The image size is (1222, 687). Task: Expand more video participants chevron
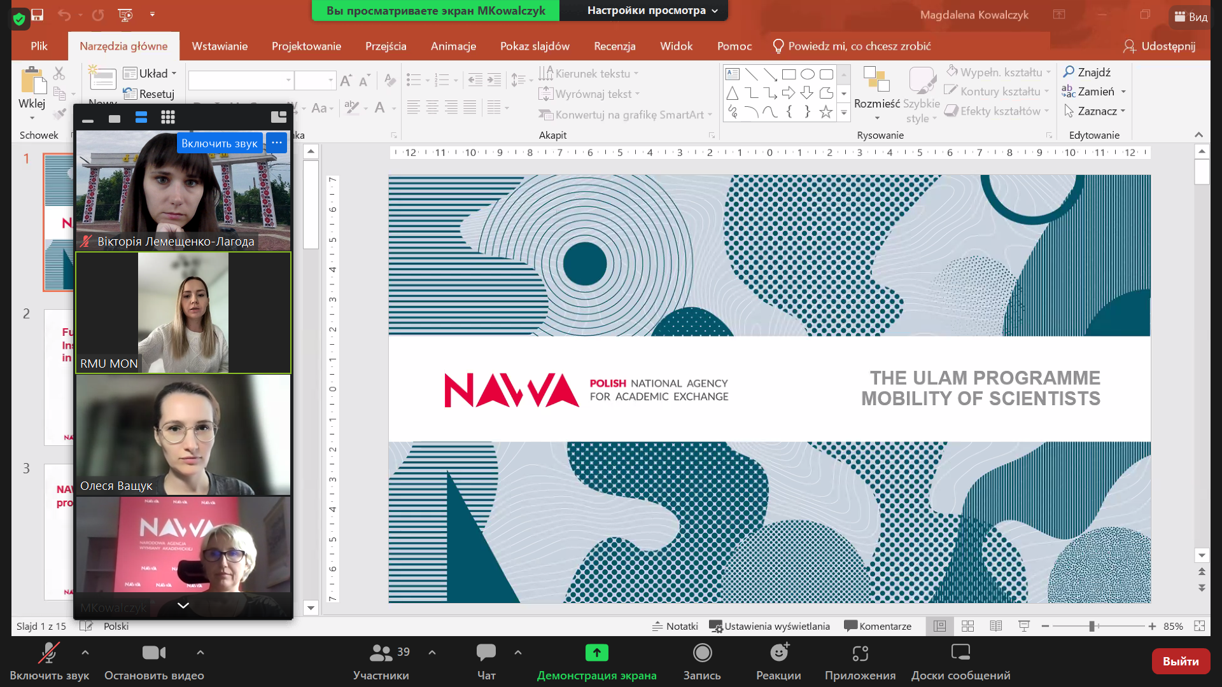tap(183, 606)
